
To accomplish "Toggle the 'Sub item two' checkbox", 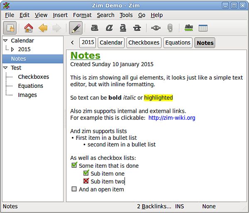I will [x=86, y=181].
